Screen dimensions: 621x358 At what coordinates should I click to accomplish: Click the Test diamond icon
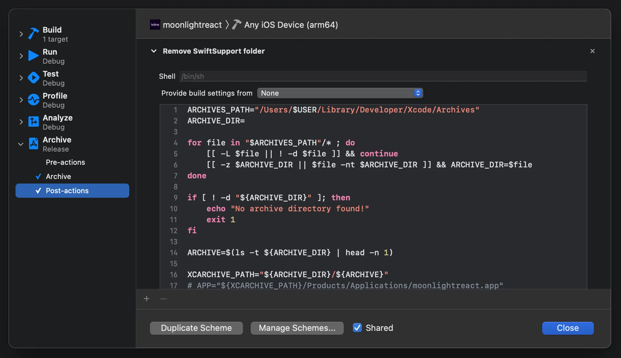point(33,78)
